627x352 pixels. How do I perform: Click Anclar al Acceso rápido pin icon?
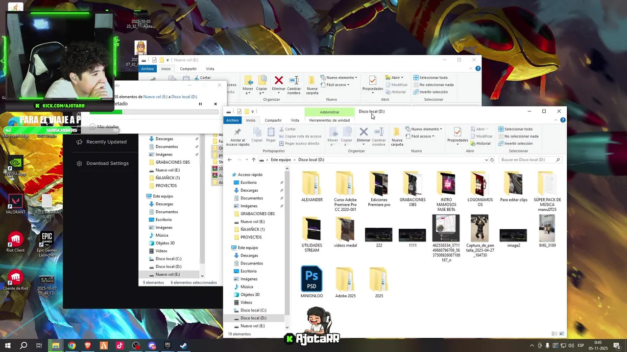pos(238,132)
